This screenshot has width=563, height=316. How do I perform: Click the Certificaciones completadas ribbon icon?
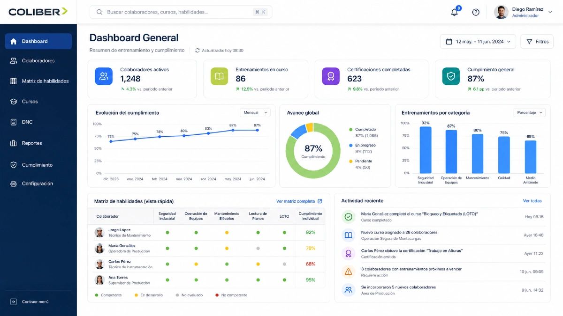point(331,76)
